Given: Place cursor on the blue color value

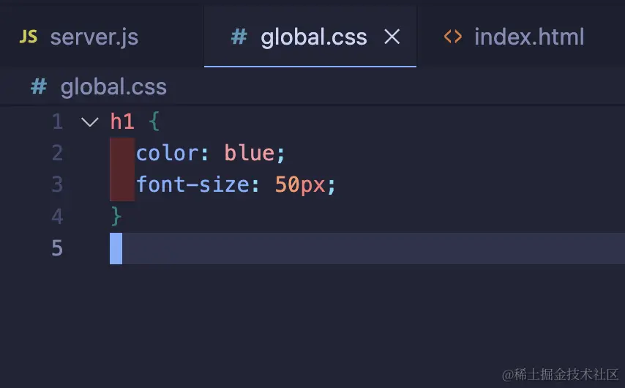Looking at the screenshot, I should (x=249, y=153).
